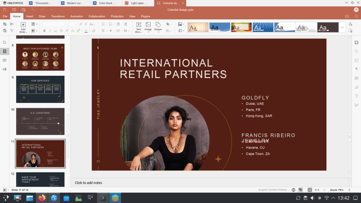Open Table settings in right sidebar
The width and height of the screenshot is (361, 203).
point(356,78)
